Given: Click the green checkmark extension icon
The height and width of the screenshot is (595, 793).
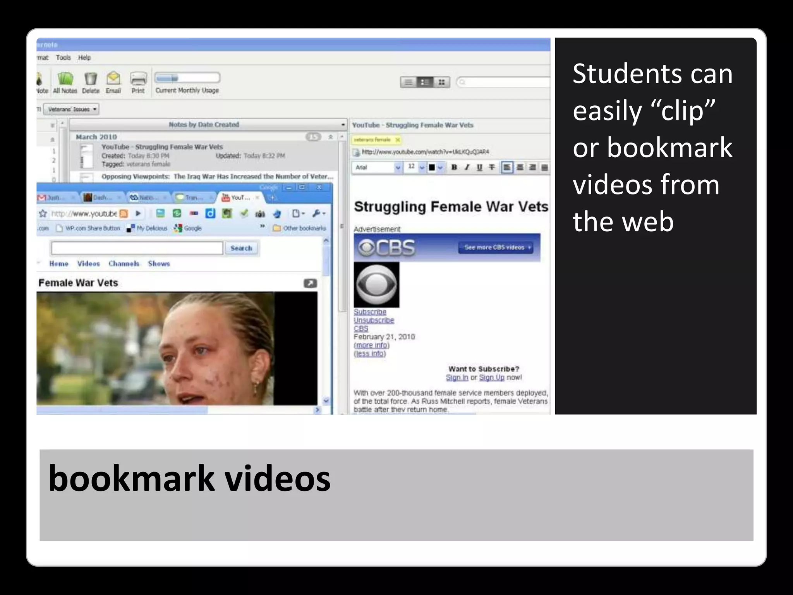Looking at the screenshot, I should tap(244, 213).
